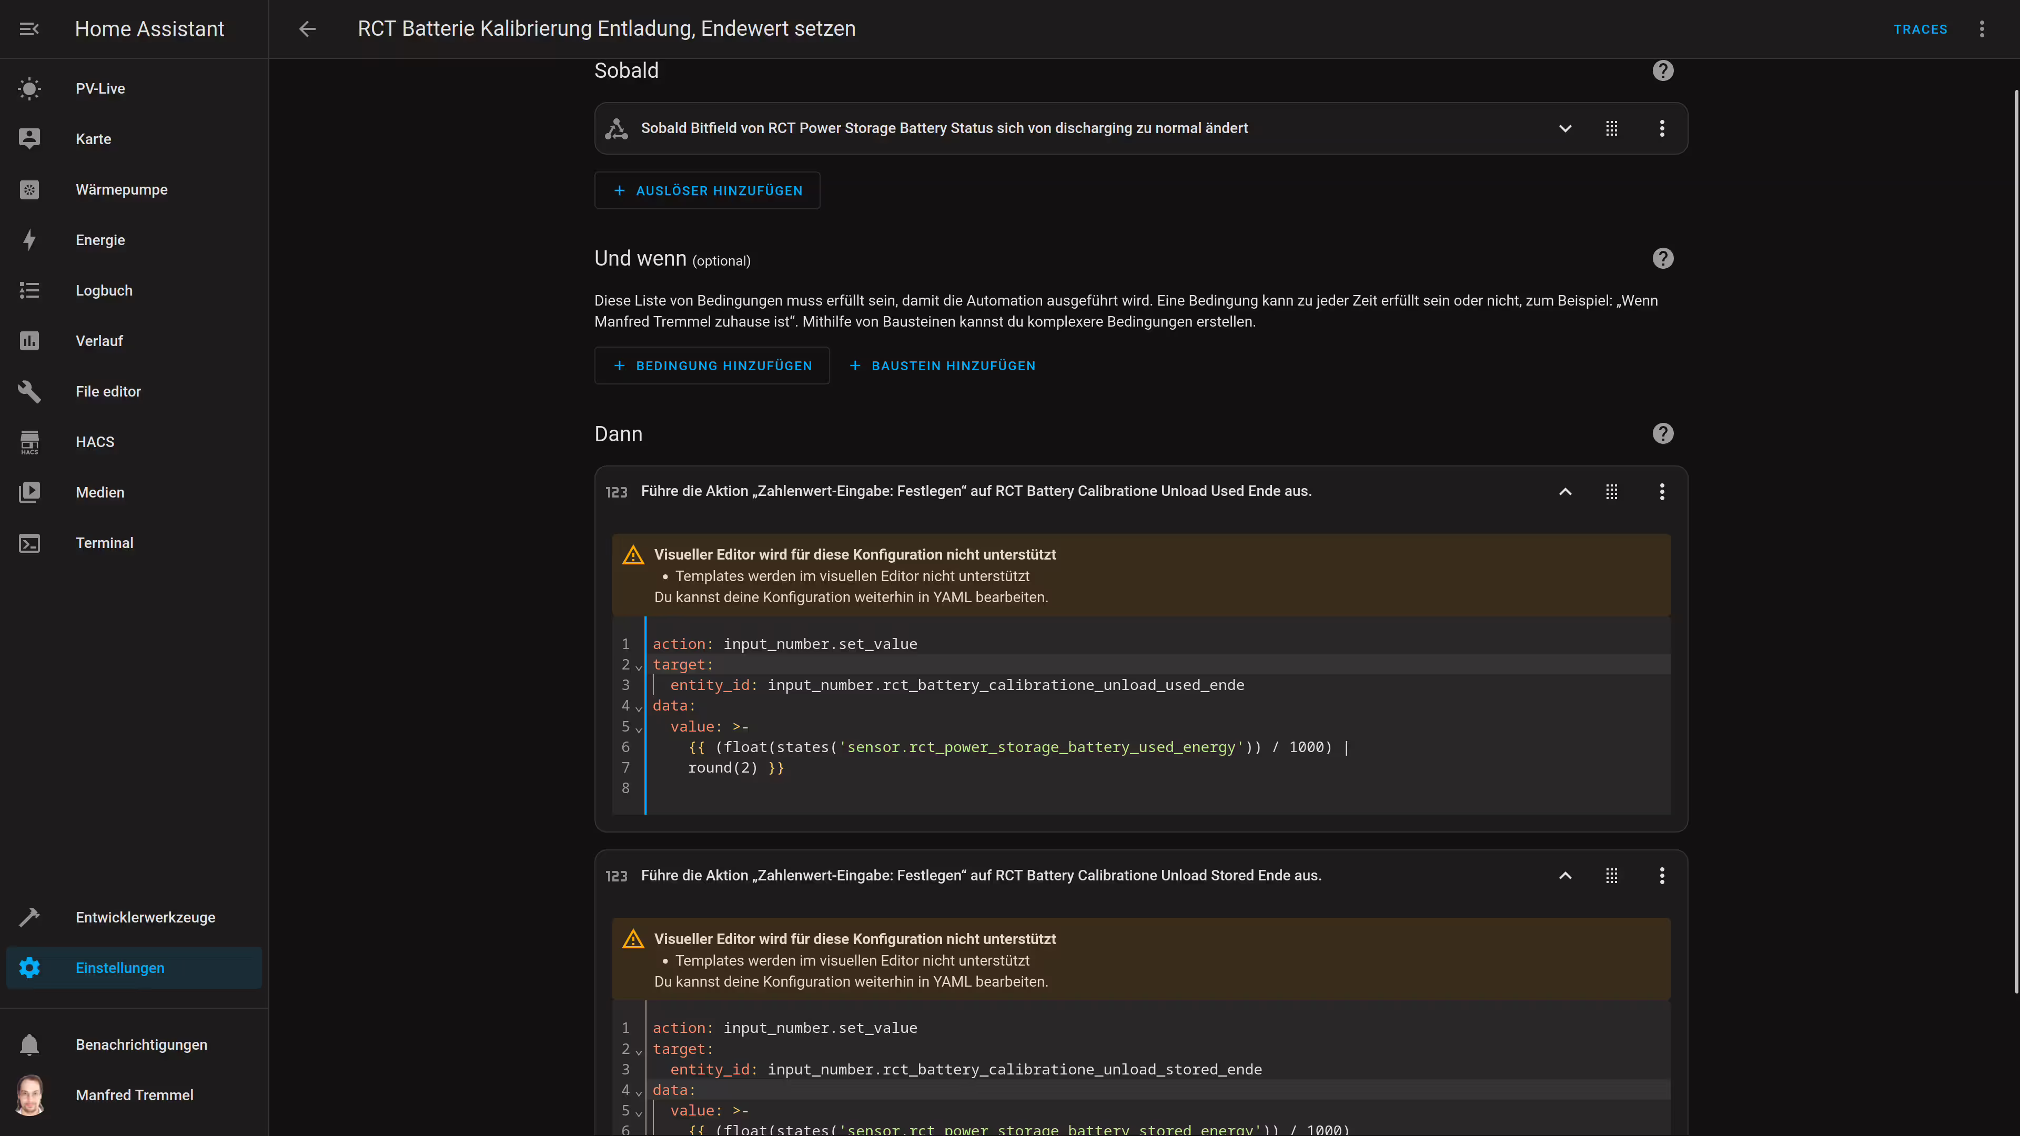Open the Terminal page

(x=134, y=543)
